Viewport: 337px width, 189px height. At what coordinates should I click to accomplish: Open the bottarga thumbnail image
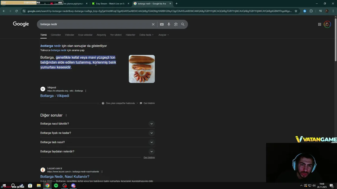pyautogui.click(x=142, y=69)
